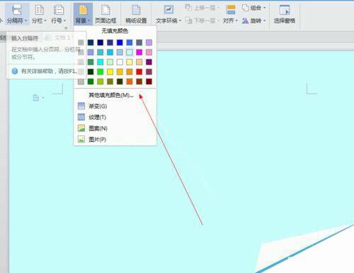Select the 纹理(T) texture option
Screen dimensions: 354x273
click(97, 117)
